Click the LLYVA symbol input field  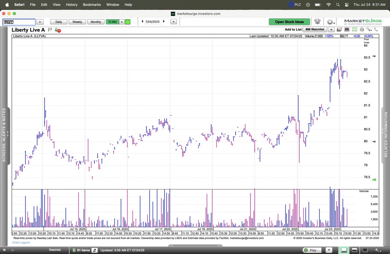[x=19, y=22]
